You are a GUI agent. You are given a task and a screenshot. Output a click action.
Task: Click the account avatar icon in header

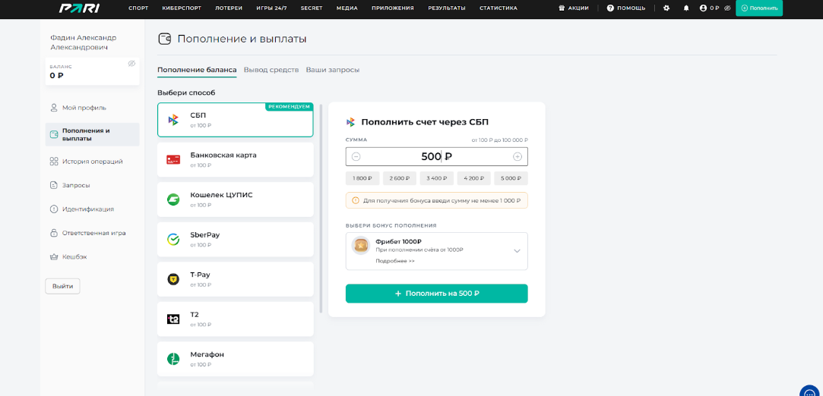click(704, 8)
